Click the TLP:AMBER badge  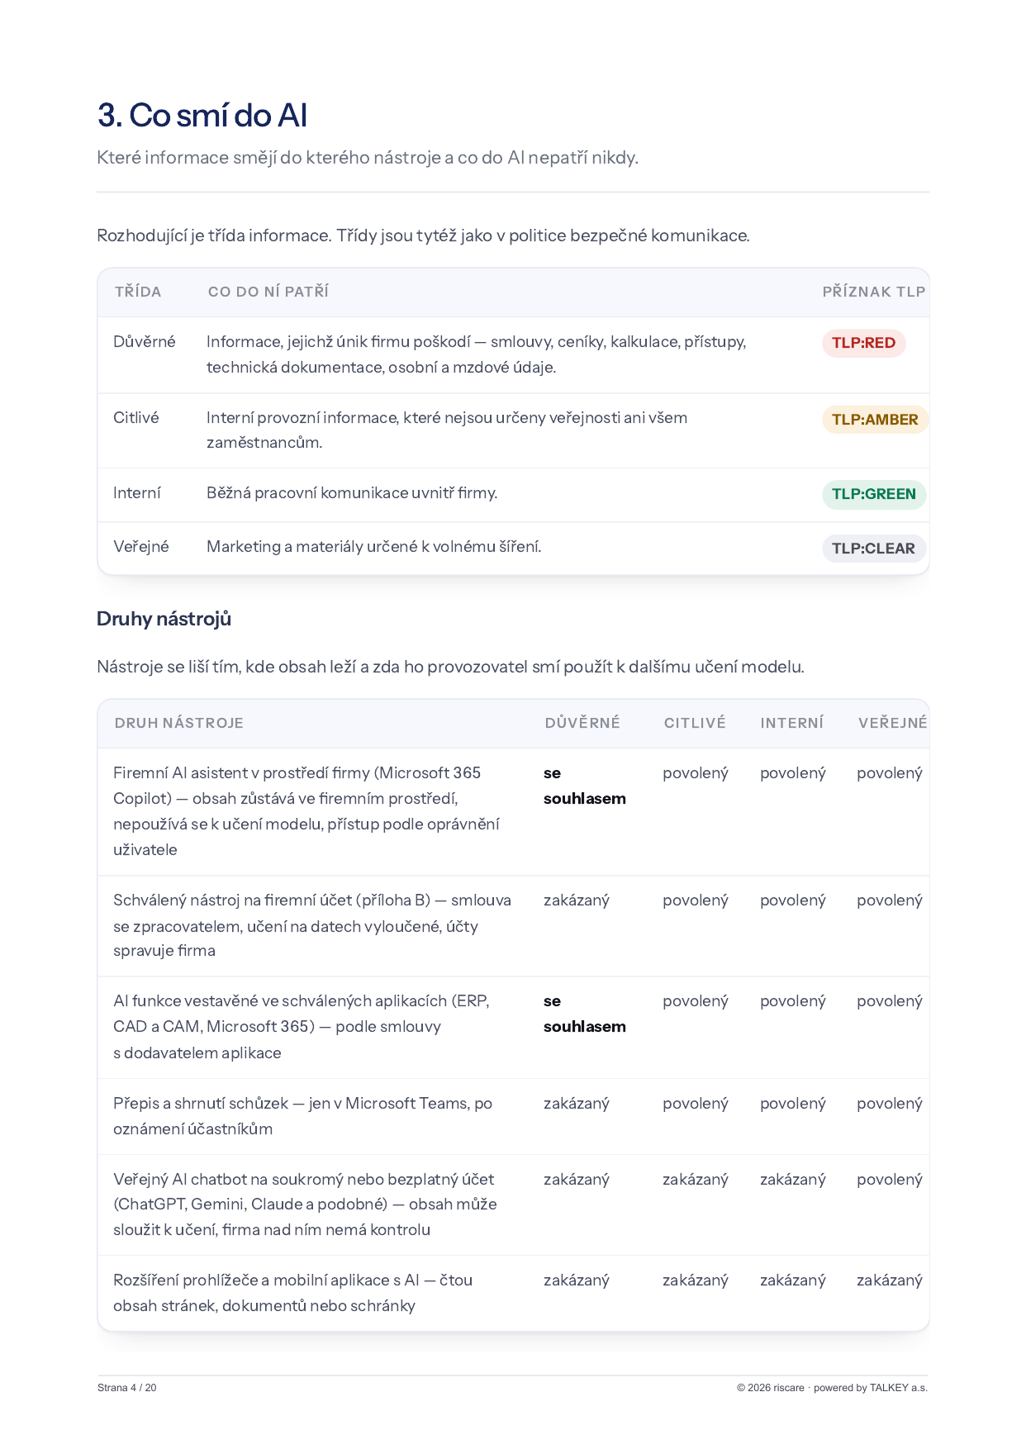875,420
